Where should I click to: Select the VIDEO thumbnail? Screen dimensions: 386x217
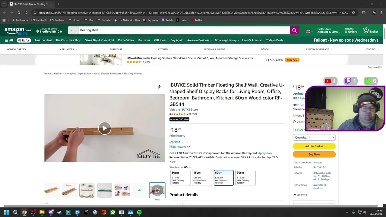click(157, 190)
